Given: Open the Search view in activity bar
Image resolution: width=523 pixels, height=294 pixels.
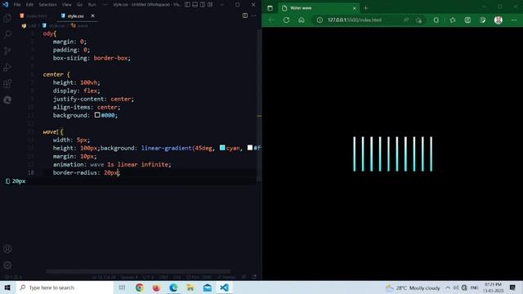Looking at the screenshot, I should click(x=7, y=34).
